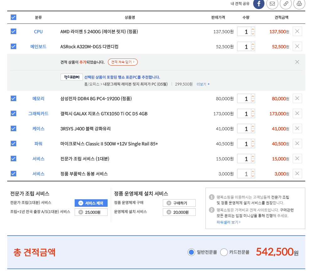Open the 행쇼 표준PC recommendation link
This screenshot has height=271, width=309.
pos(122,77)
